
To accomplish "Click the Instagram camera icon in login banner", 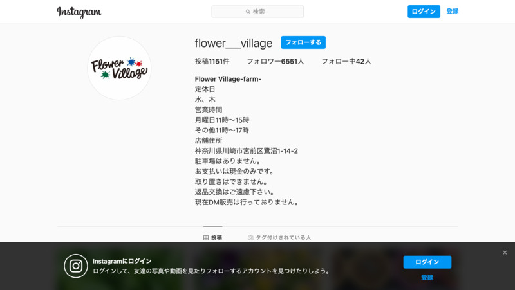I will pyautogui.click(x=76, y=266).
